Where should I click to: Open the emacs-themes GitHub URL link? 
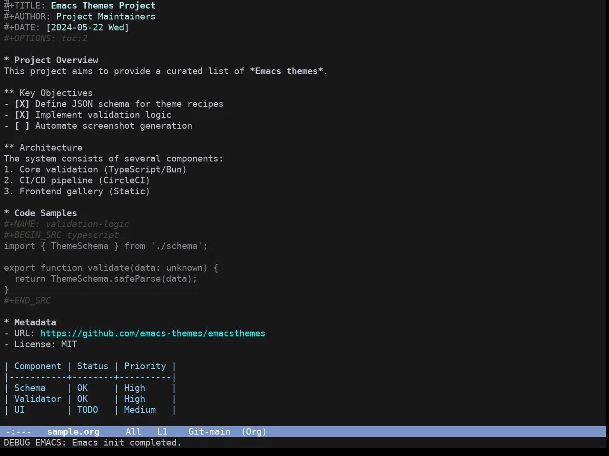pos(153,333)
